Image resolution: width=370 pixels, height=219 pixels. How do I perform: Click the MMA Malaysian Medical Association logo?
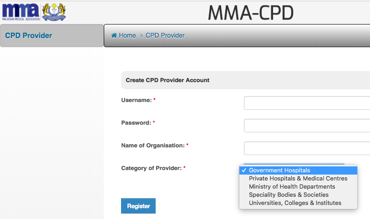[x=21, y=12]
